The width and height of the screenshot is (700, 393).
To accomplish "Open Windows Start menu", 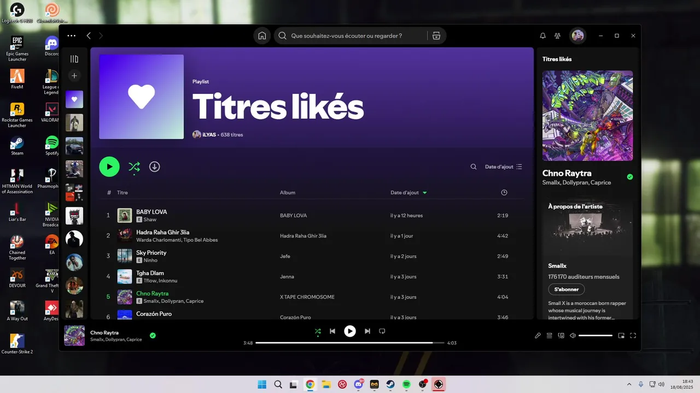I will 262,384.
